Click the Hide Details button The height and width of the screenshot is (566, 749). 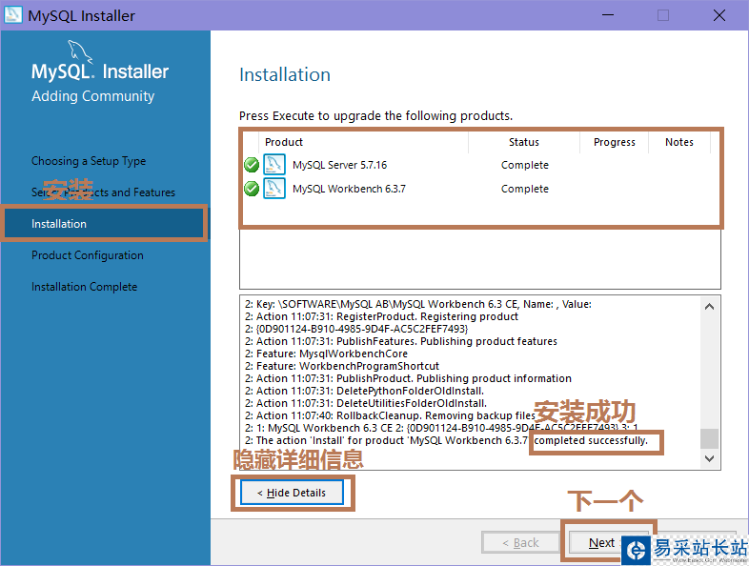[x=292, y=493]
